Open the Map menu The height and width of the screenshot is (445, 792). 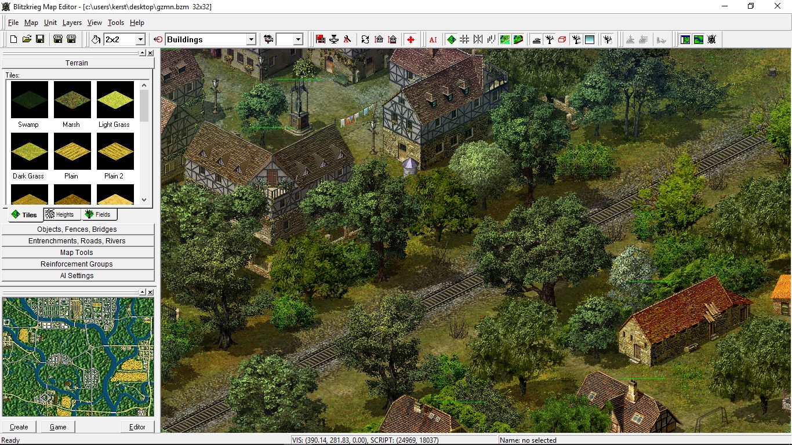coord(31,23)
